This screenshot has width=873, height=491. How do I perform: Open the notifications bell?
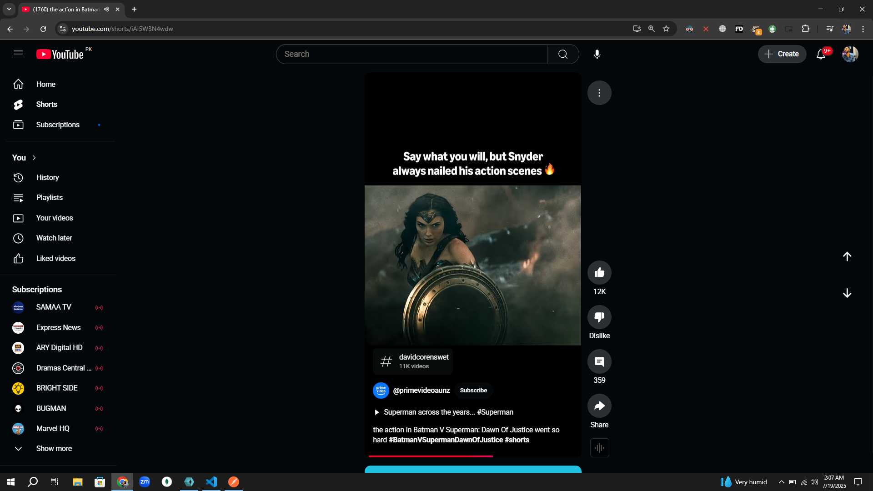[x=821, y=54]
